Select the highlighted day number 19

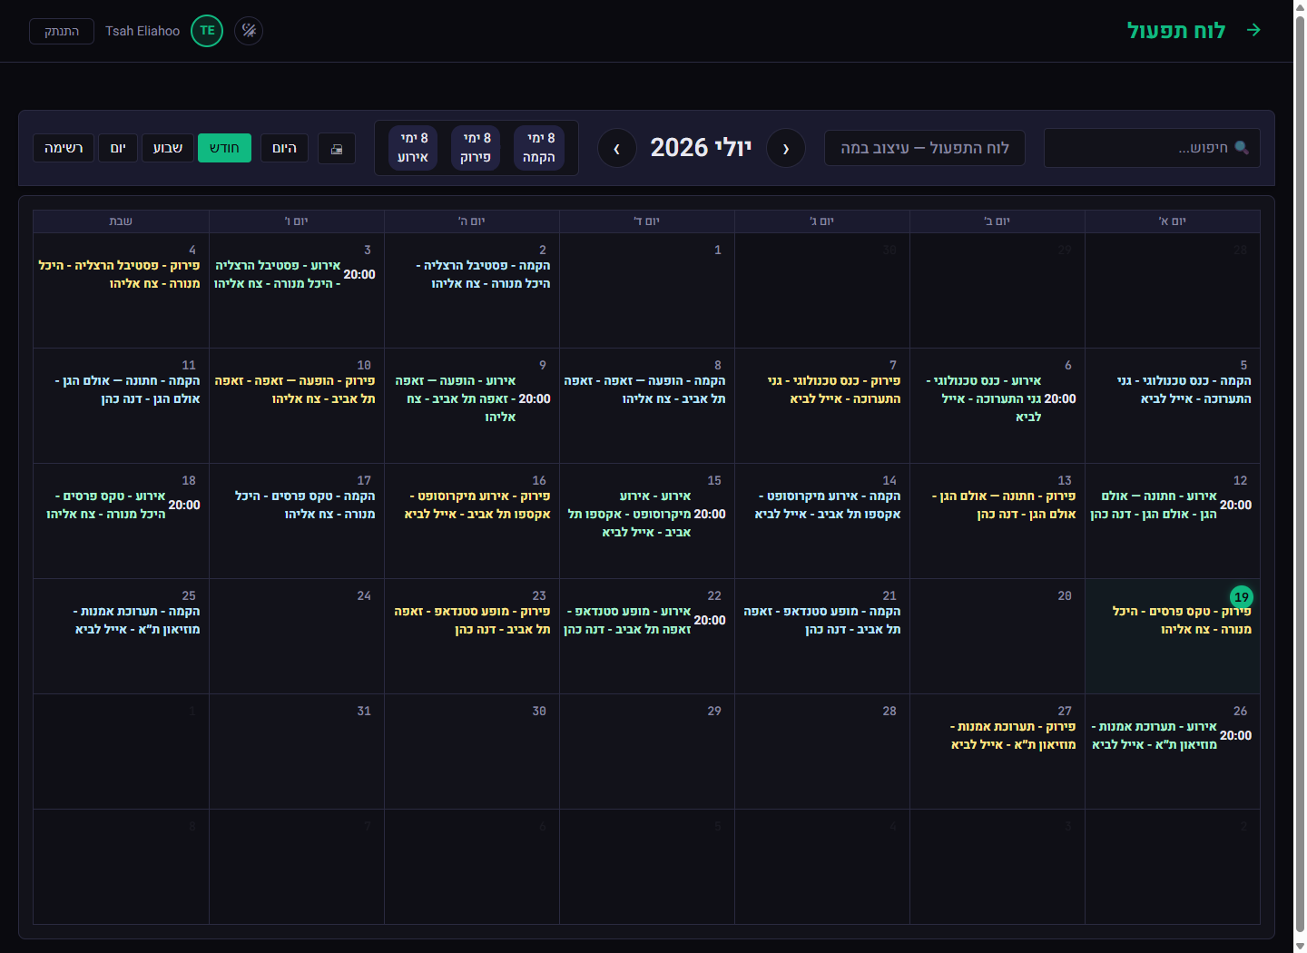coord(1241,597)
